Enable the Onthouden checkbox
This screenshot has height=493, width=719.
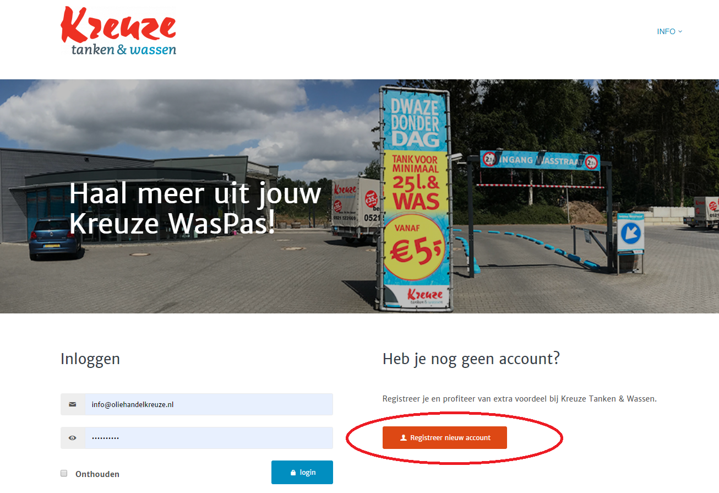click(x=64, y=473)
